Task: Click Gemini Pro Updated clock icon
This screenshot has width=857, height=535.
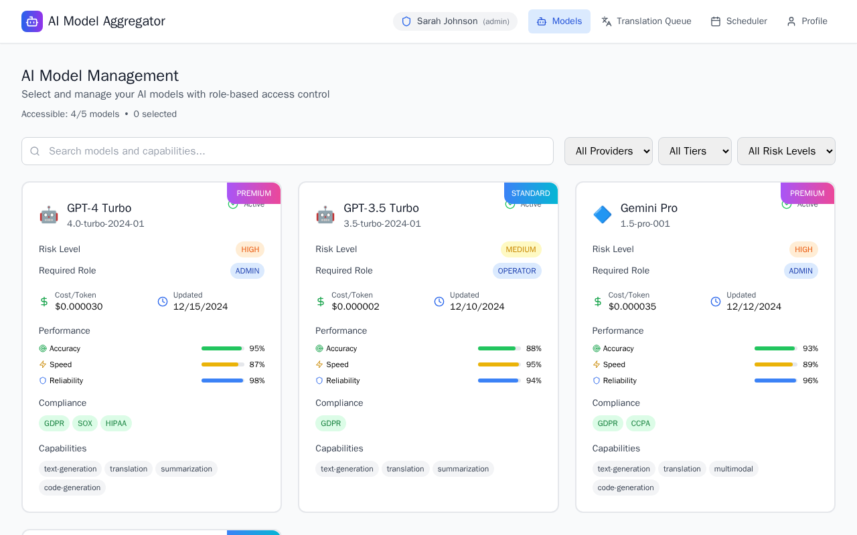Action: 716,302
